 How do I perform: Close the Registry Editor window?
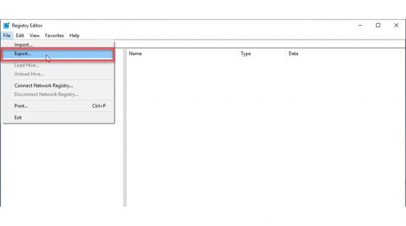pos(396,25)
